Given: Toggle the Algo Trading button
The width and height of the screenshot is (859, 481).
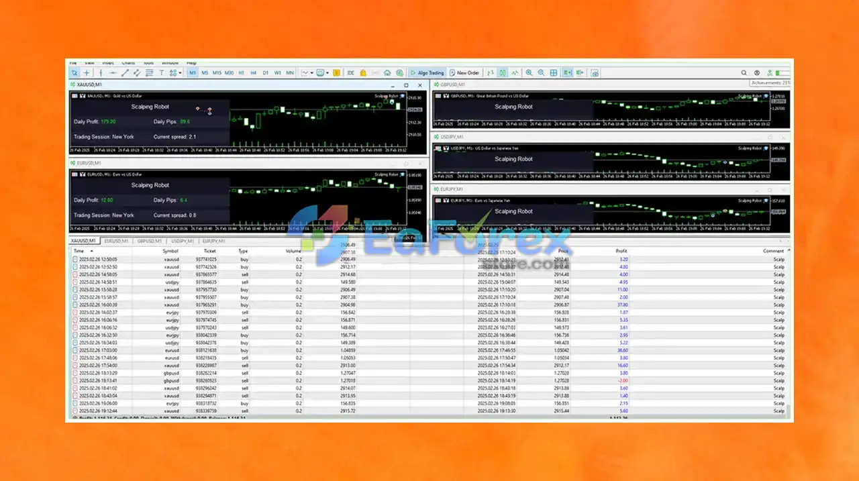Looking at the screenshot, I should pyautogui.click(x=427, y=72).
